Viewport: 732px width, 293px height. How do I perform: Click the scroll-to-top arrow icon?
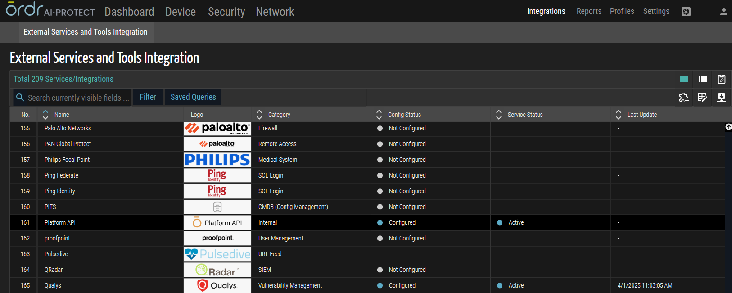tap(728, 127)
